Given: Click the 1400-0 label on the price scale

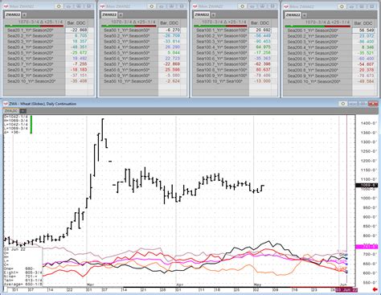Looking at the screenshot, I should [x=369, y=123].
